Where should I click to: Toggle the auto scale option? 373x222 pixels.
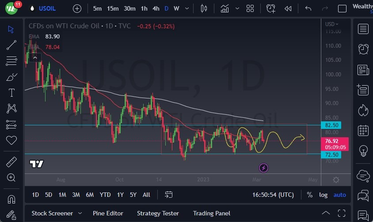coord(339,195)
